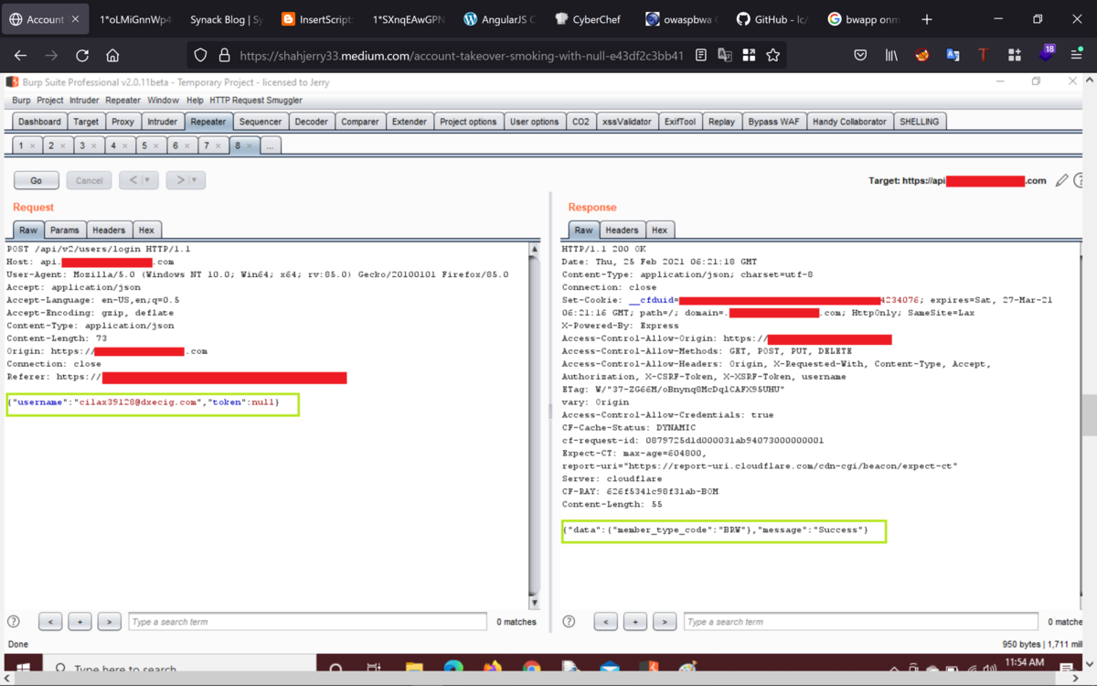Open Firefox library icon
This screenshot has width=1097, height=686.
pos(891,56)
